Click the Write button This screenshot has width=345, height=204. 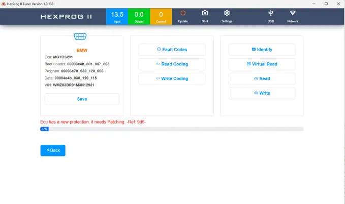262,93
